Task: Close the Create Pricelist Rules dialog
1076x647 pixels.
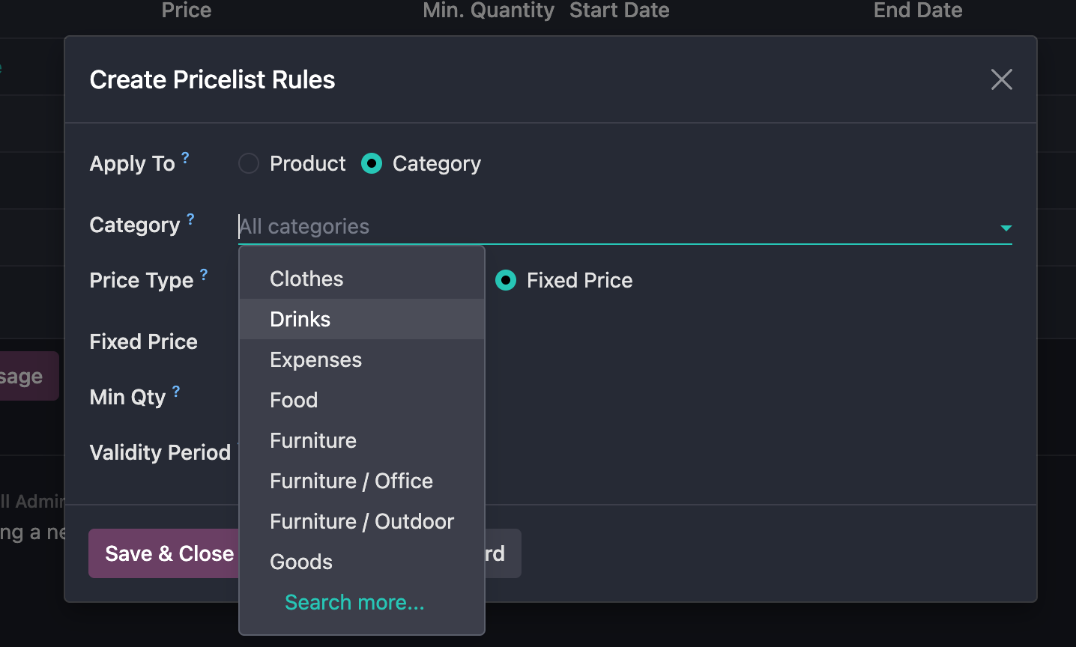Action: (x=1001, y=79)
